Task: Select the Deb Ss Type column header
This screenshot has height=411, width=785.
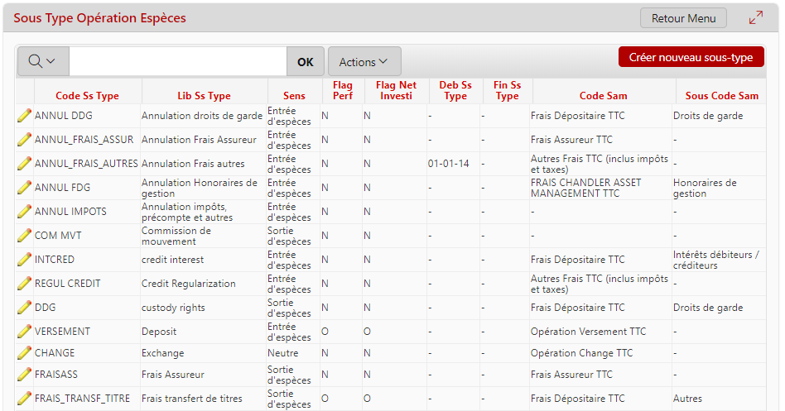Action: [x=455, y=90]
